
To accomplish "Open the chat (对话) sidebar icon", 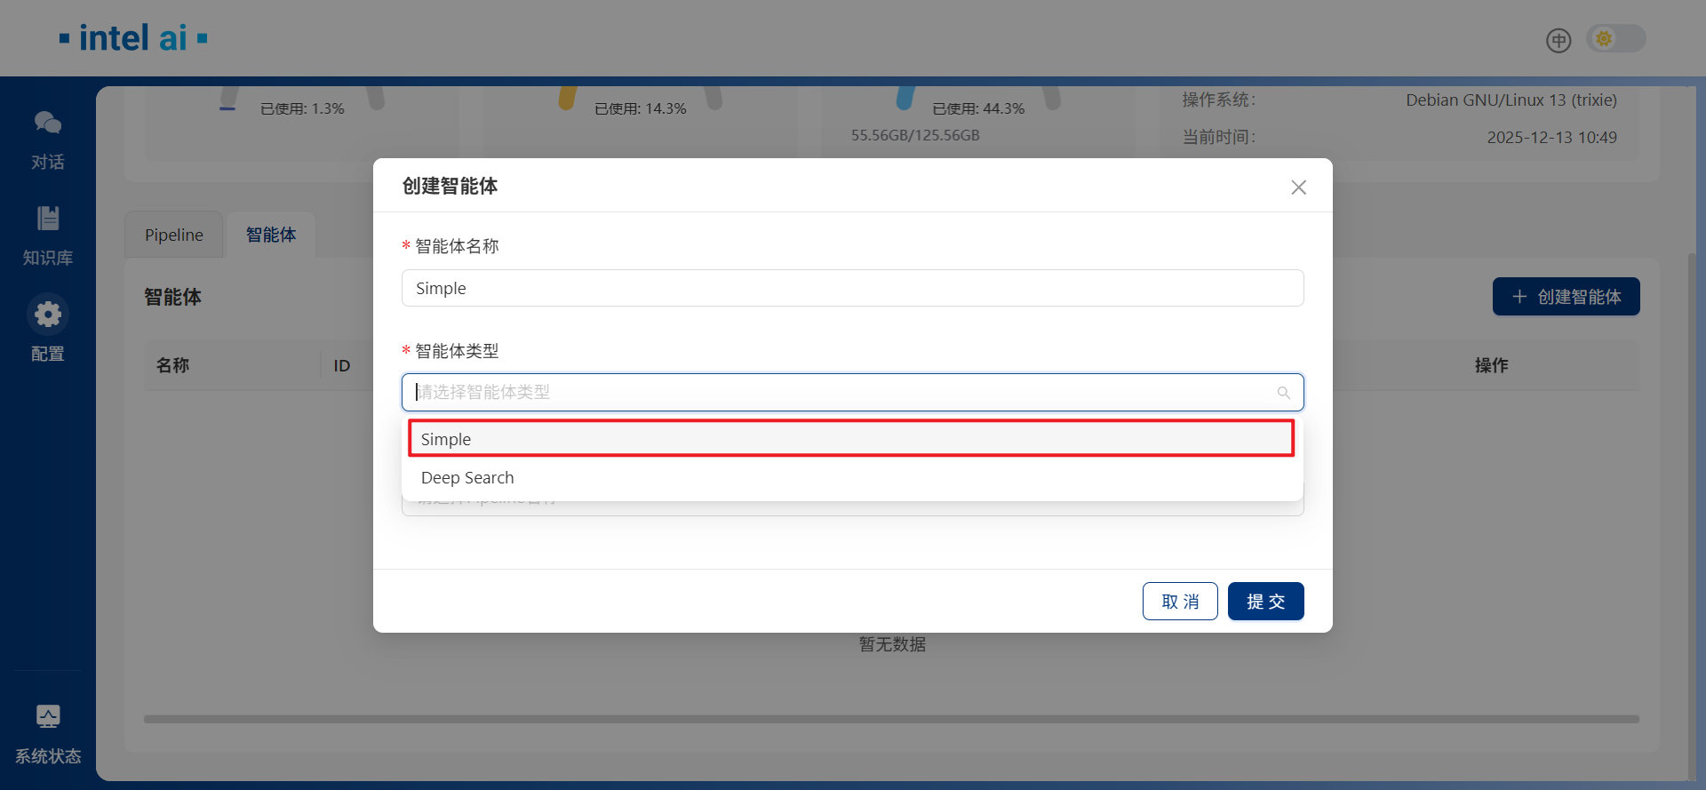I will click(48, 124).
